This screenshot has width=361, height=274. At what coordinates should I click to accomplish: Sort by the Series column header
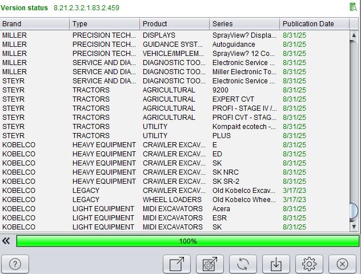coord(244,24)
